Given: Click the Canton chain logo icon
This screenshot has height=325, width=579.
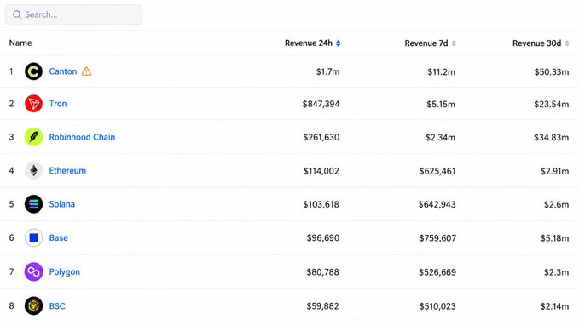Looking at the screenshot, I should pyautogui.click(x=33, y=71).
